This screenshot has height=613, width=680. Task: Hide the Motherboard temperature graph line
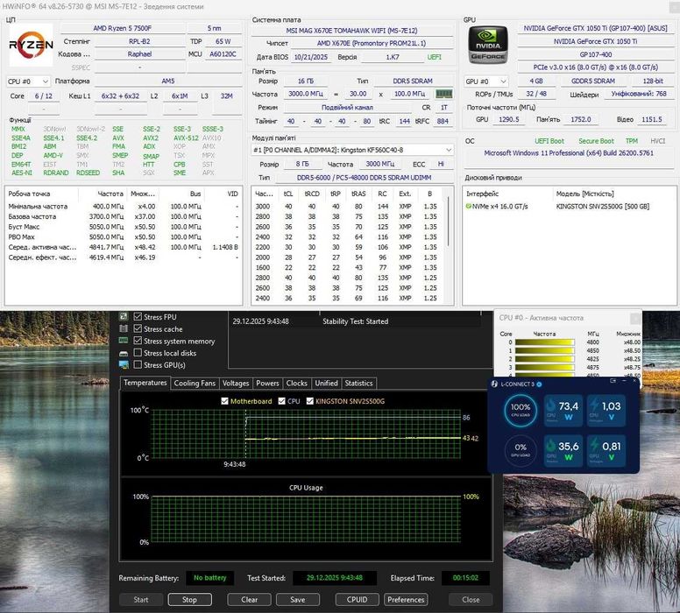point(224,401)
